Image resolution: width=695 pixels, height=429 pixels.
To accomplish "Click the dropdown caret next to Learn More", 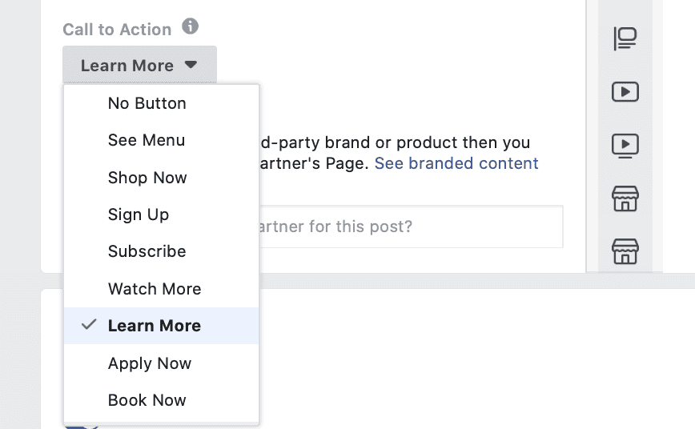I will click(x=191, y=65).
